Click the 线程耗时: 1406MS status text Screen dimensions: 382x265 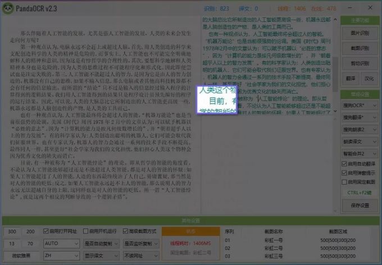(191, 243)
